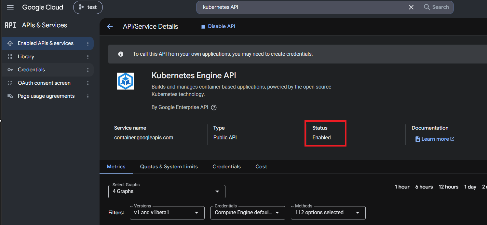The height and width of the screenshot is (225, 487).
Task: Open options menu for Enabled APIs & services
Action: [88, 43]
